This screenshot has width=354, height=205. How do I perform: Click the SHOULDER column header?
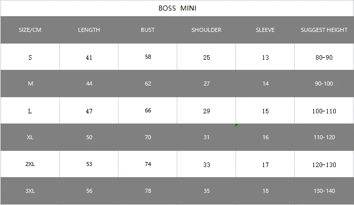click(206, 30)
